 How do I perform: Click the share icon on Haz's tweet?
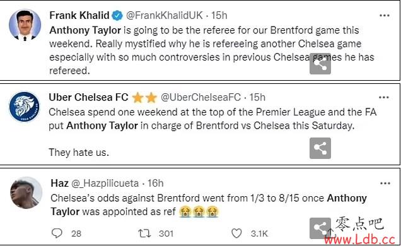(x=320, y=228)
